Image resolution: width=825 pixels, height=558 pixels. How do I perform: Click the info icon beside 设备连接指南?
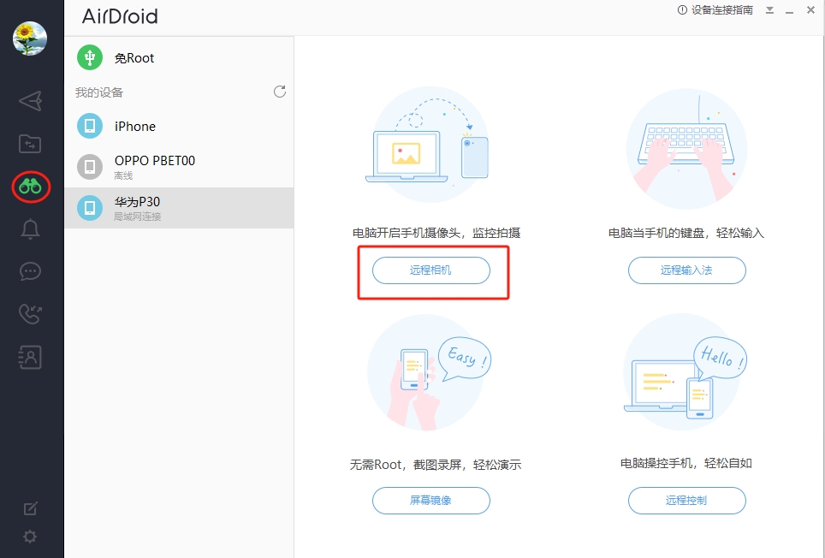tap(682, 10)
